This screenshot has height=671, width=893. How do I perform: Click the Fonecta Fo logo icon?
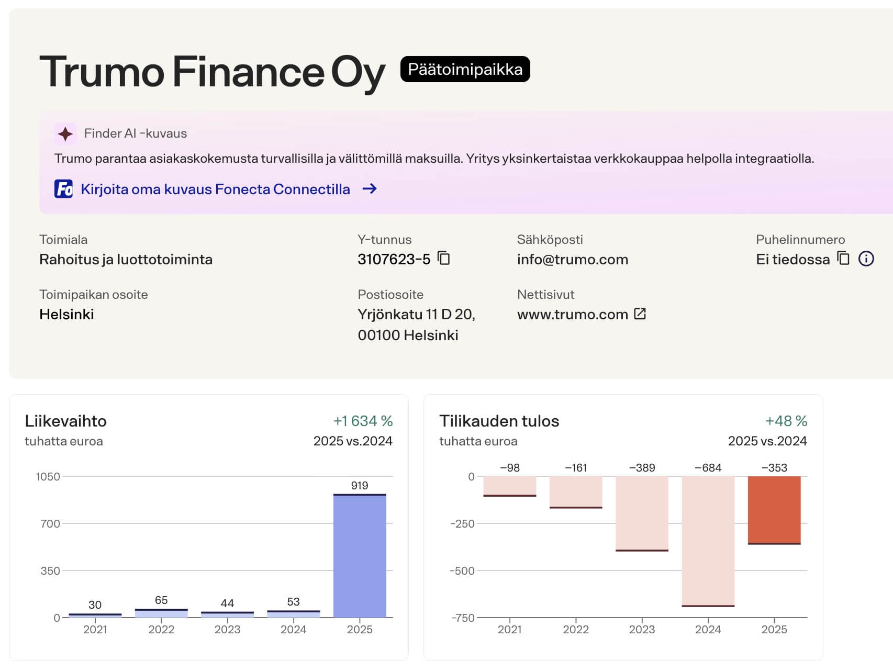64,189
